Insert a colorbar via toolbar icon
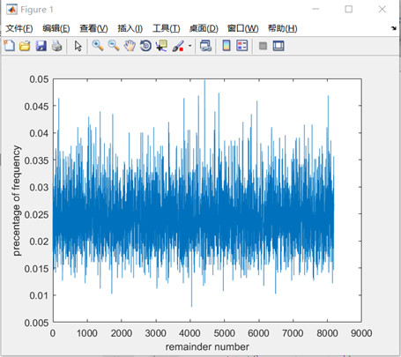The height and width of the screenshot is (357, 401). (226, 46)
